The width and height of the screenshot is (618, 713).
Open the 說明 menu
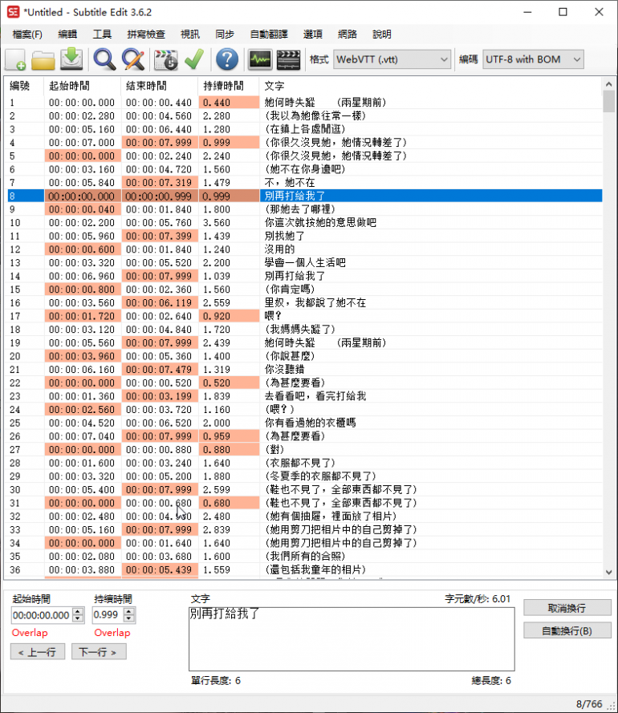tap(382, 34)
